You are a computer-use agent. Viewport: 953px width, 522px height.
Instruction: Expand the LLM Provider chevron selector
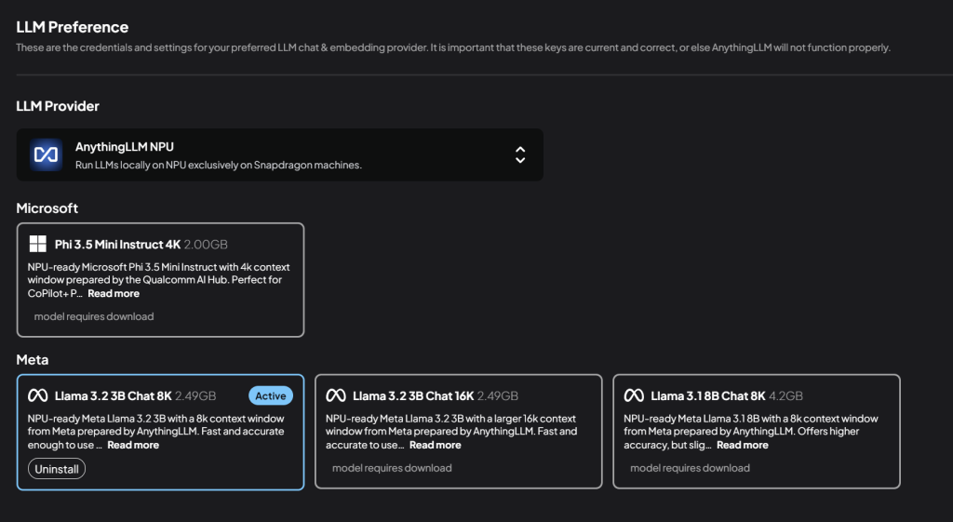(x=520, y=154)
